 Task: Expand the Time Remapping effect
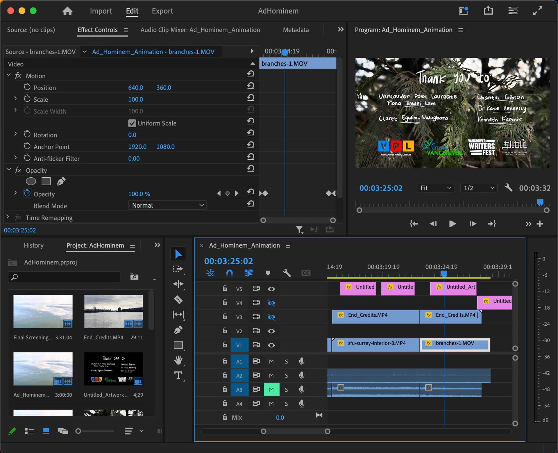coord(8,217)
